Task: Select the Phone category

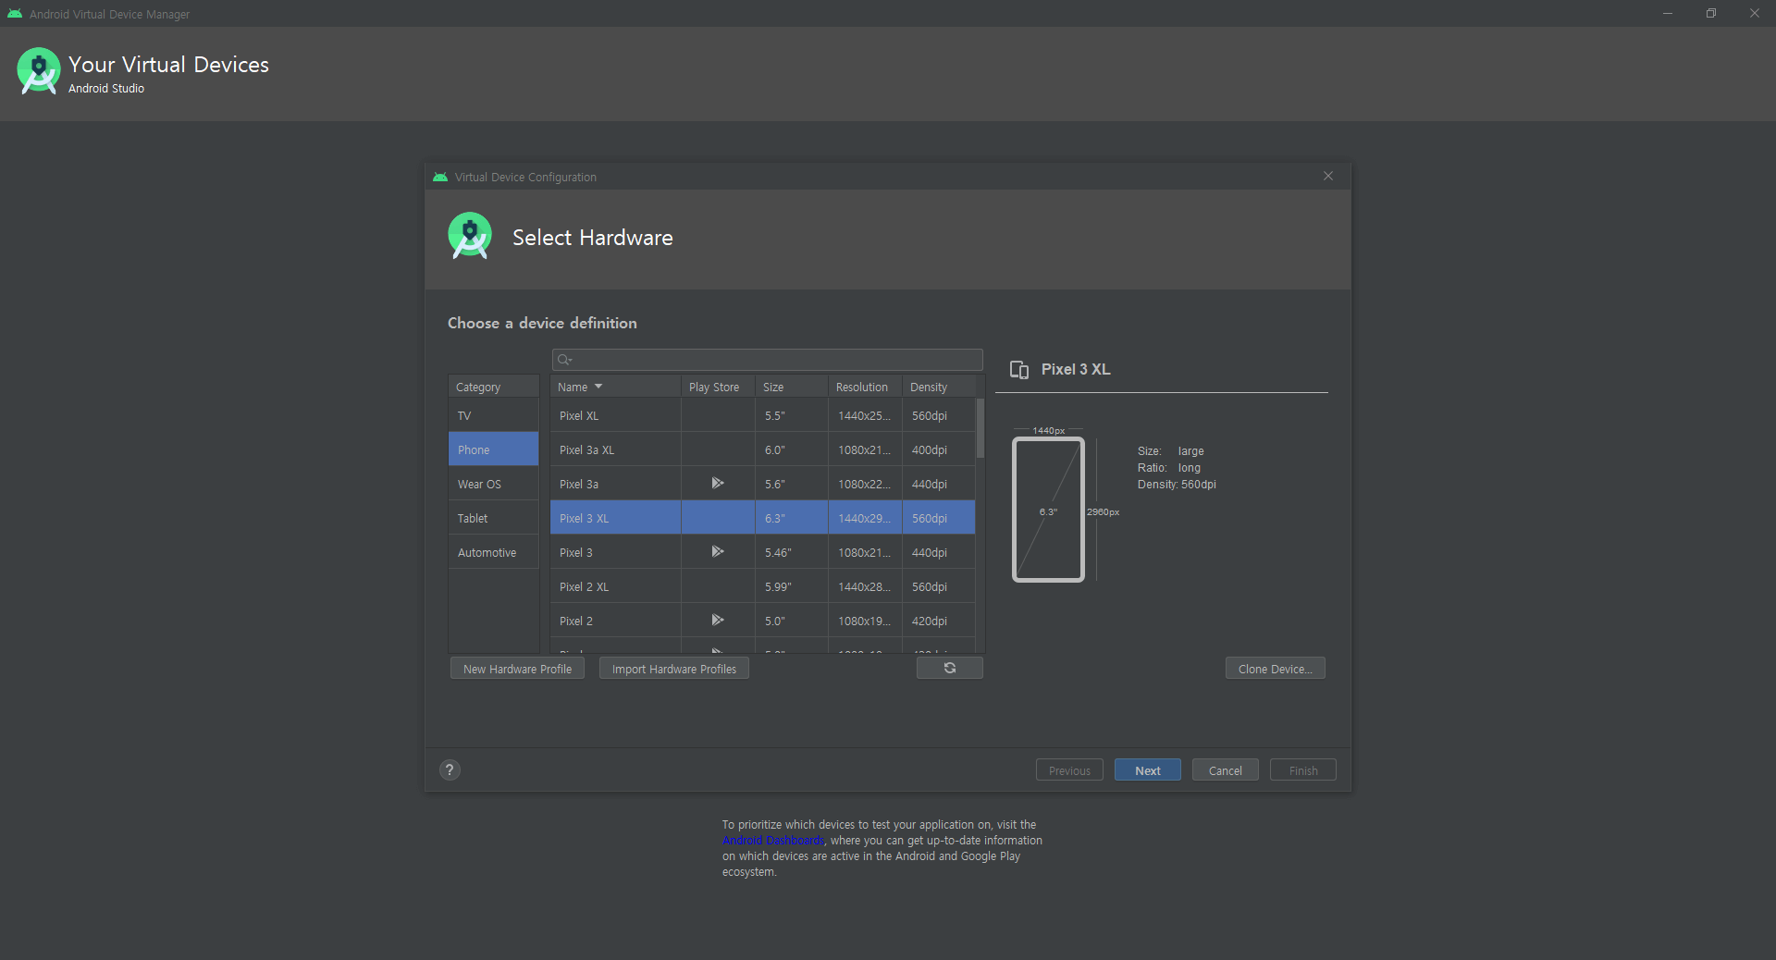Action: point(494,449)
